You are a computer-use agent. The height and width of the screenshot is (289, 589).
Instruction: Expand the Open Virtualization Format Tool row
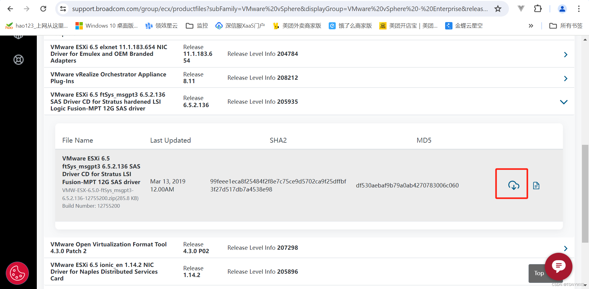click(566, 249)
